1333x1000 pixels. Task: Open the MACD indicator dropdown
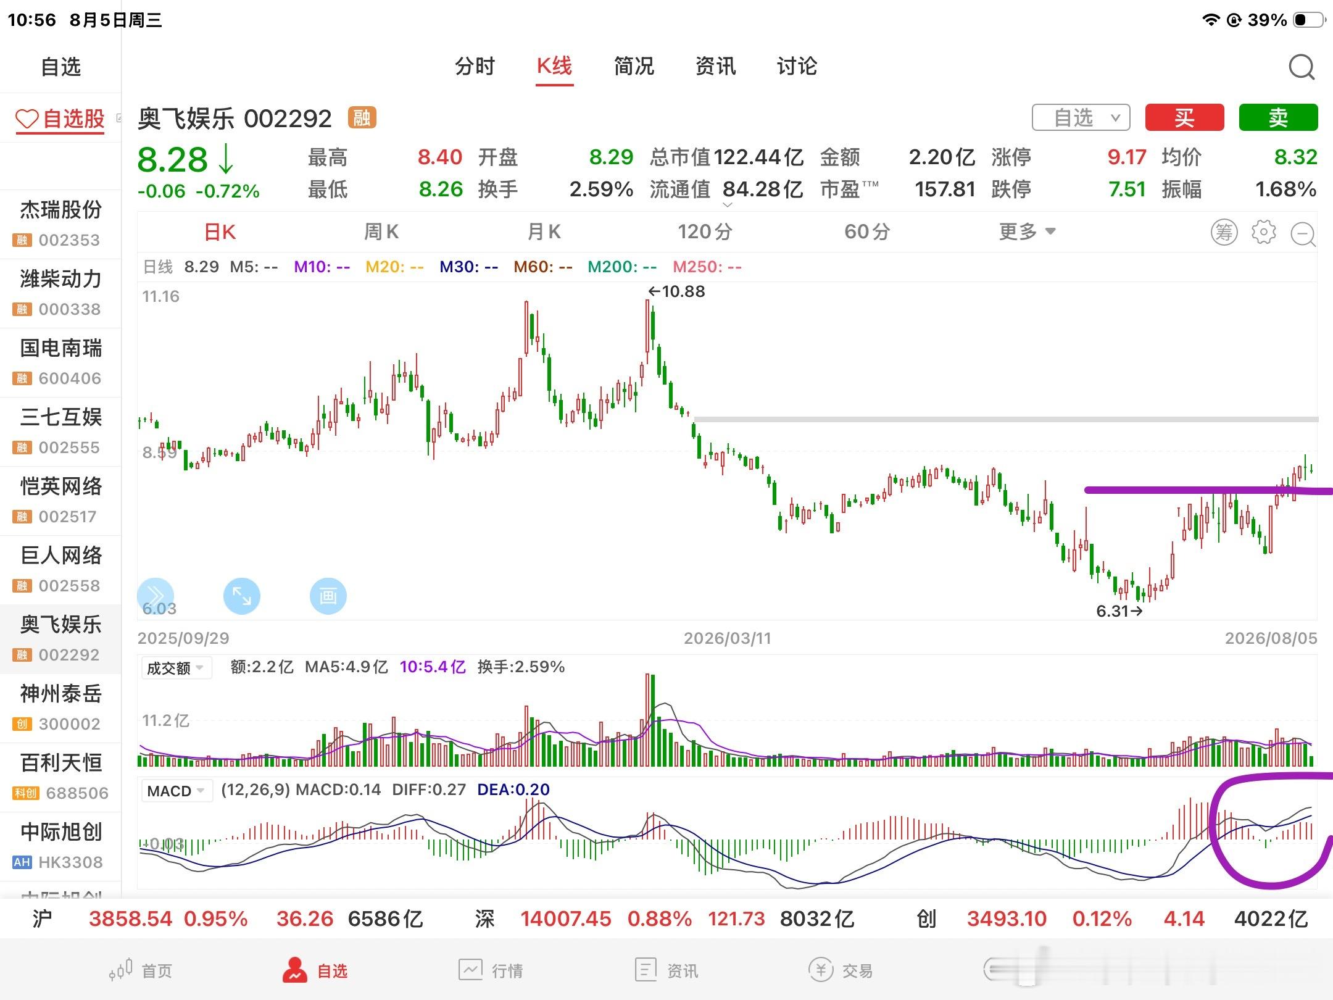coord(177,791)
